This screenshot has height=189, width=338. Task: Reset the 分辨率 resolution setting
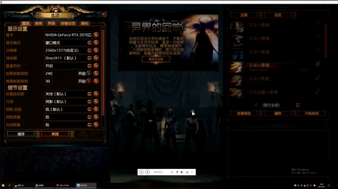[x=96, y=50]
